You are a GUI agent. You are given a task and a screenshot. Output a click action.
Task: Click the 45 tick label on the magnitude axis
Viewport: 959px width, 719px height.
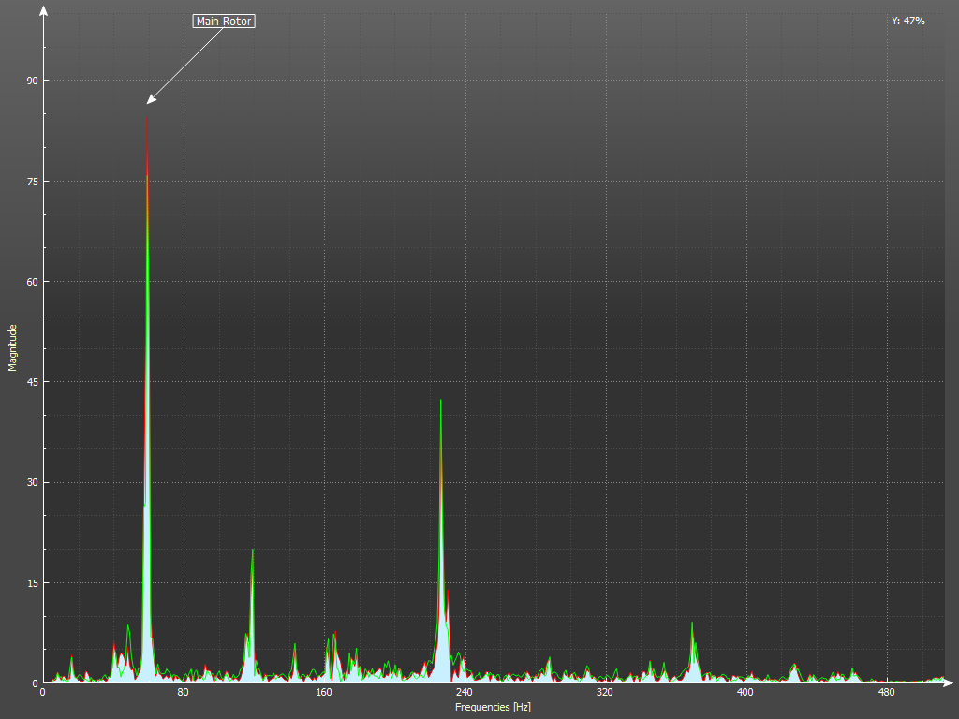(x=32, y=382)
